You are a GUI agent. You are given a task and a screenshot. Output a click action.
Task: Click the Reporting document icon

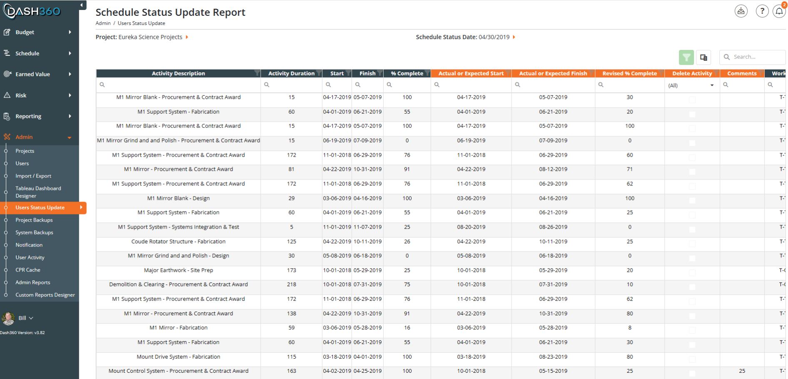point(7,116)
